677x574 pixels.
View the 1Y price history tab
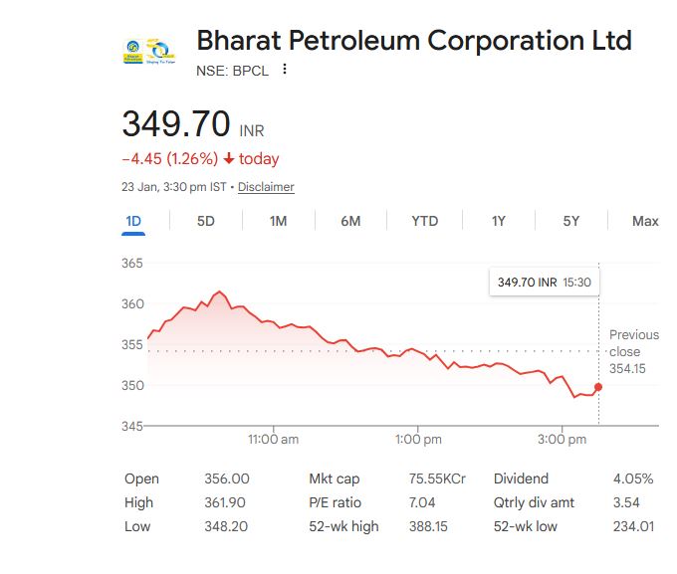coord(499,221)
